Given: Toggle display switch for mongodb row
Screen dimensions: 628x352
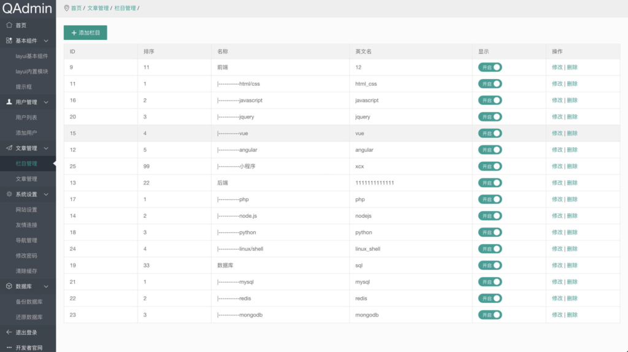Looking at the screenshot, I should [x=490, y=315].
